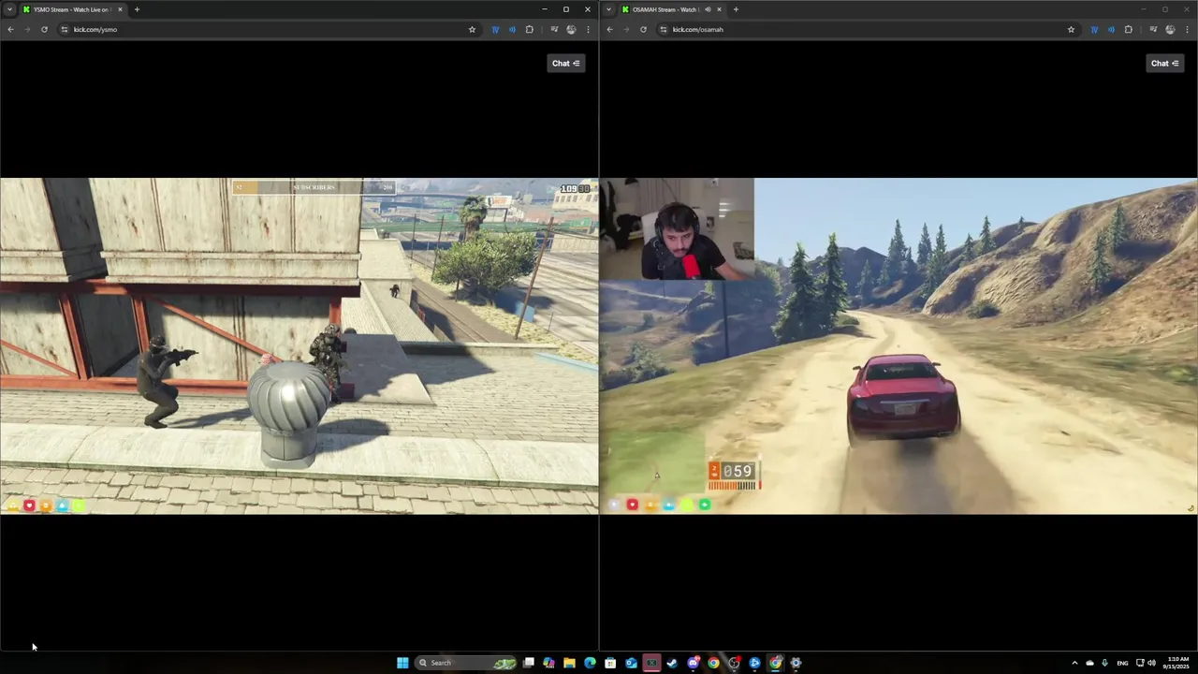Open a new tab in OSAMAH window
Viewport: 1198px width, 674px height.
736,9
